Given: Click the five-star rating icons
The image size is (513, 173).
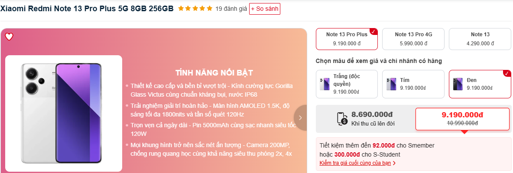Looking at the screenshot, I should tap(195, 9).
